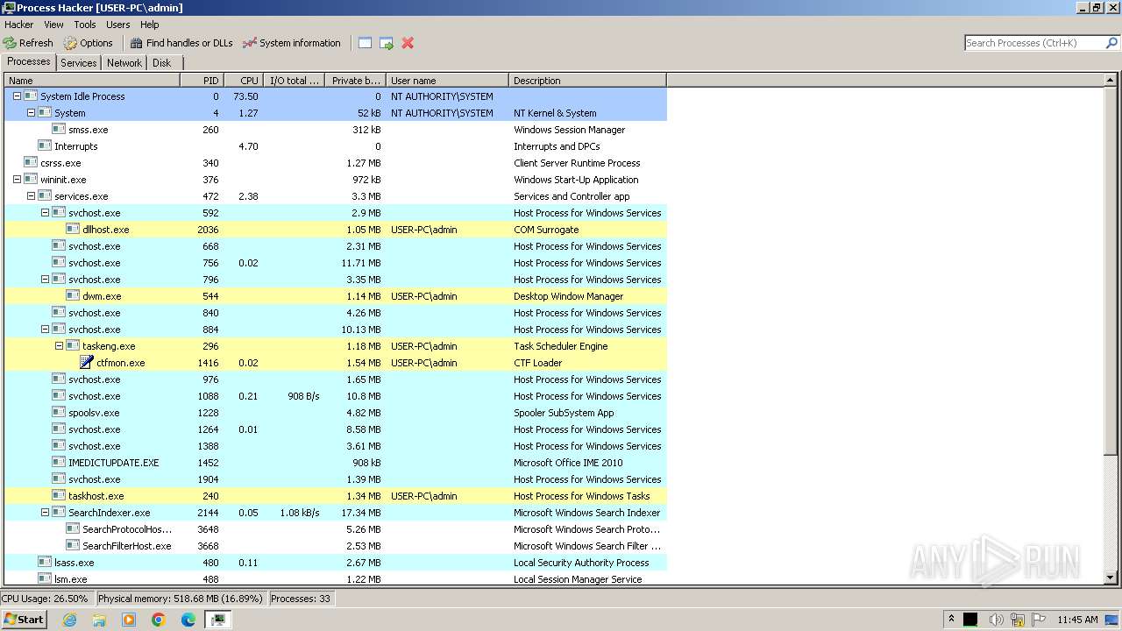1122x631 pixels.
Task: Collapse the System Idle Process tree node
Action: pyautogui.click(x=17, y=96)
